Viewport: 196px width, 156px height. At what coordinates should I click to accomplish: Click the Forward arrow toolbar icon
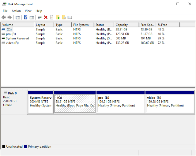[x=9, y=17]
